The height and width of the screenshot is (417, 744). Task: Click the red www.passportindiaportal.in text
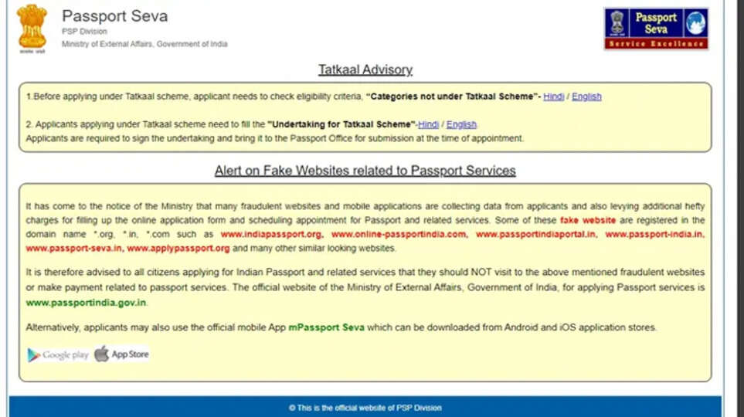coord(536,234)
